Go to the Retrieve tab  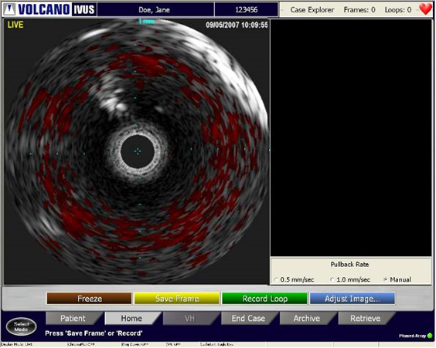click(x=366, y=319)
